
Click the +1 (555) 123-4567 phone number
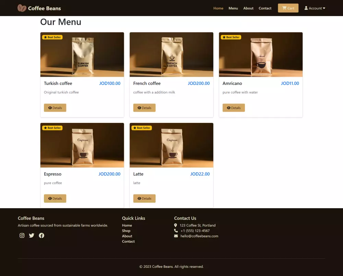[195, 230]
